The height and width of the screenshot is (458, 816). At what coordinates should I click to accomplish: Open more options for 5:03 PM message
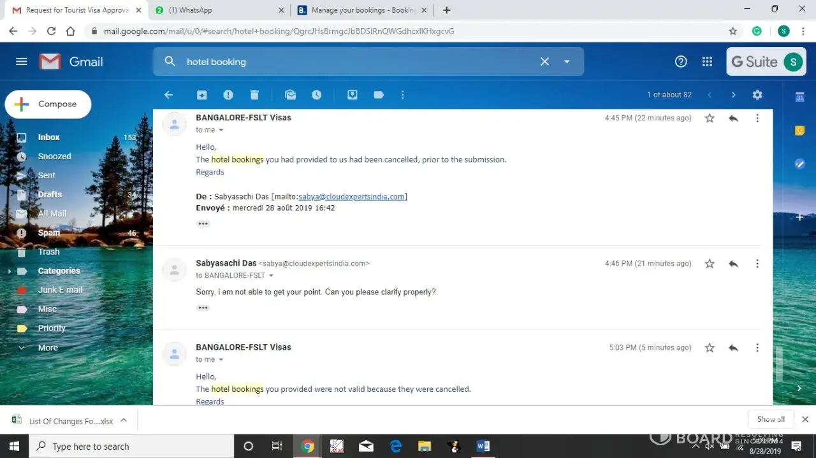click(x=757, y=347)
